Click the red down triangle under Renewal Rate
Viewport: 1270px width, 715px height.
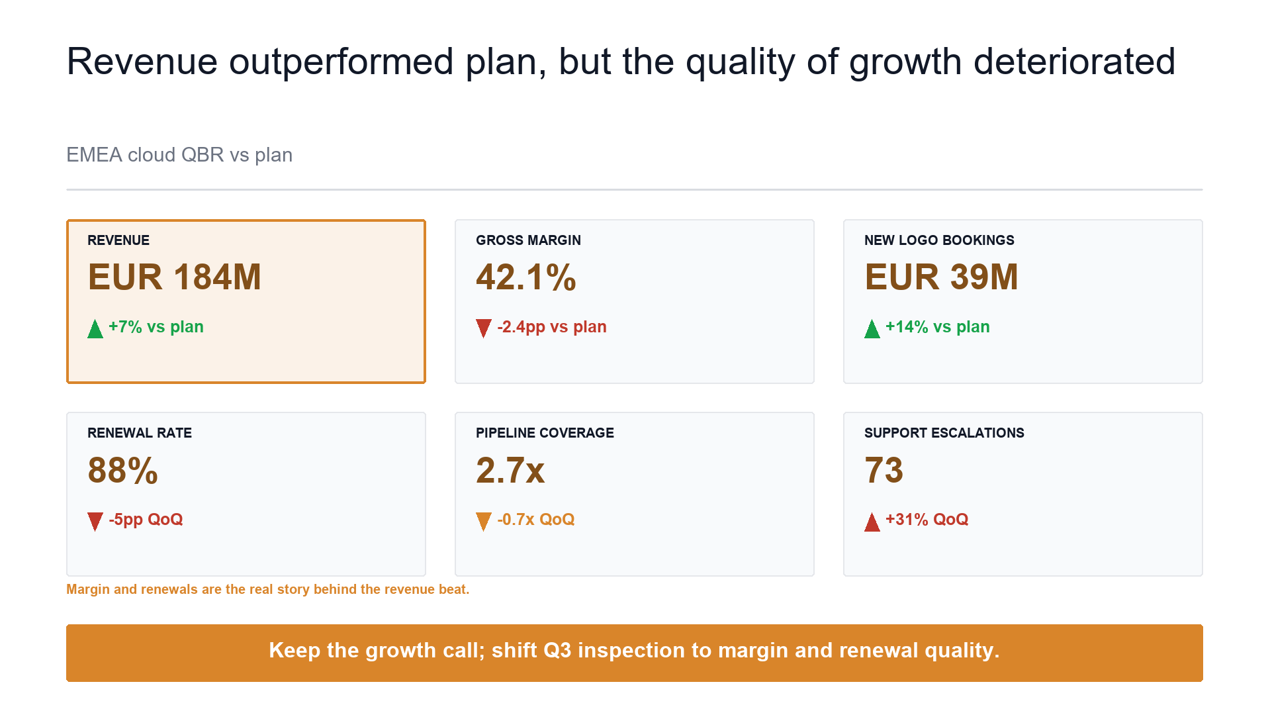tap(95, 522)
